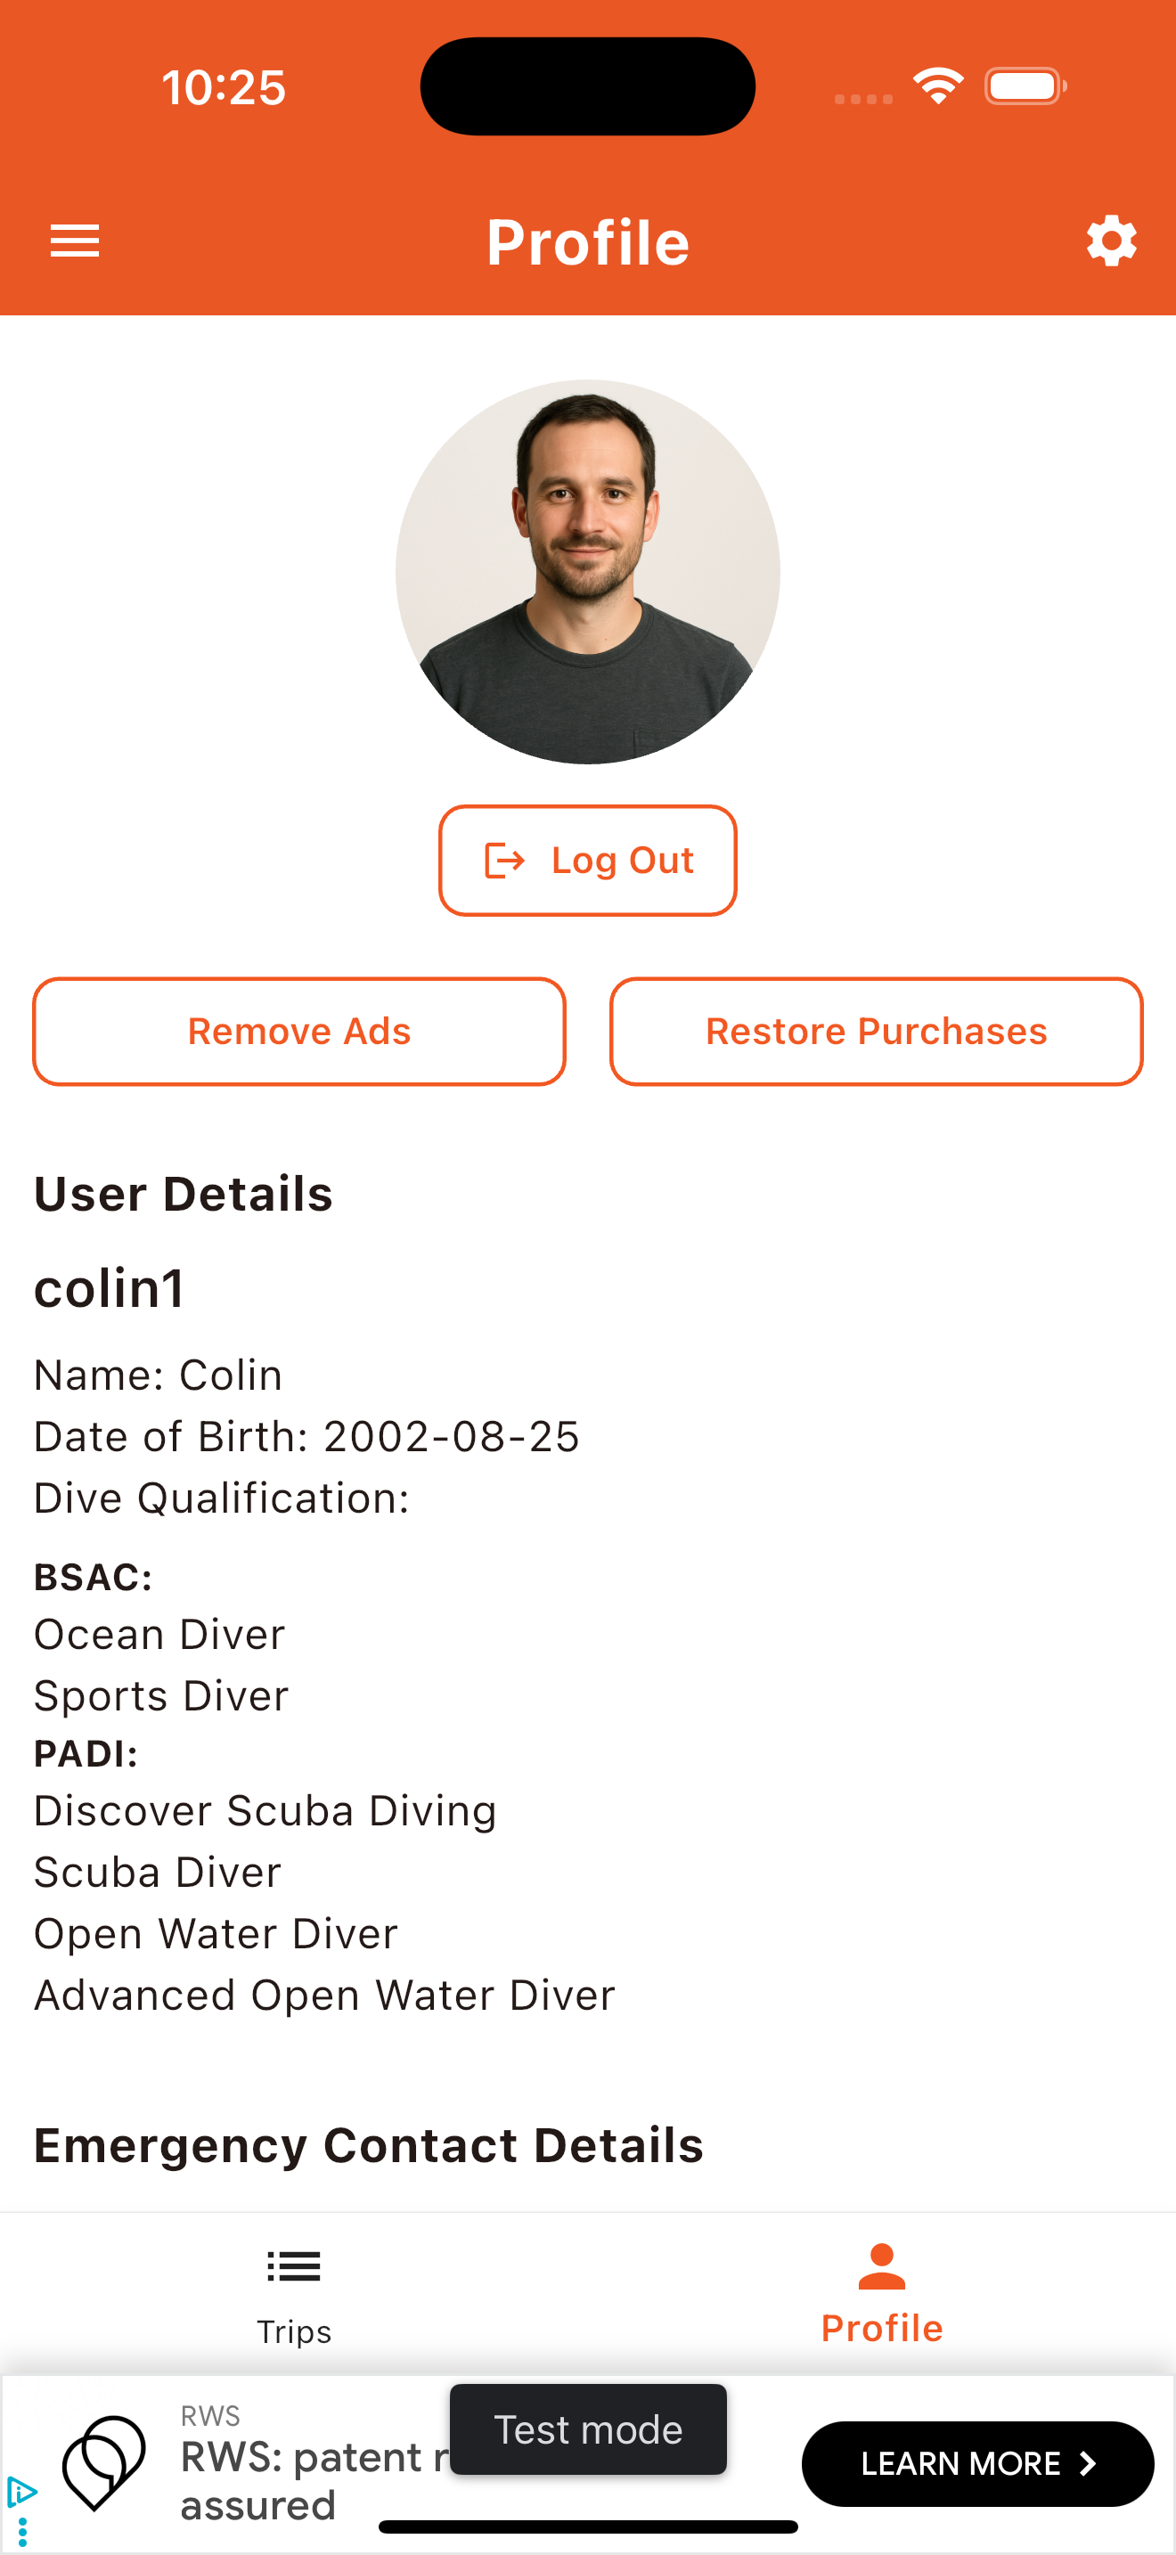Open settings with the gear icon

1111,241
